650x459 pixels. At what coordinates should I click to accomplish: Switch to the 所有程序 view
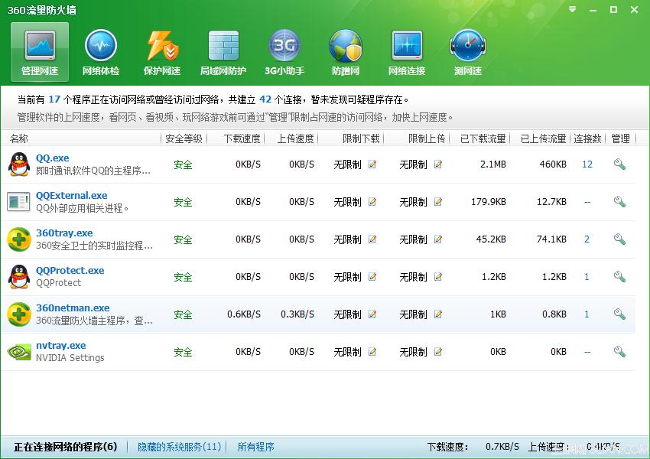256,446
